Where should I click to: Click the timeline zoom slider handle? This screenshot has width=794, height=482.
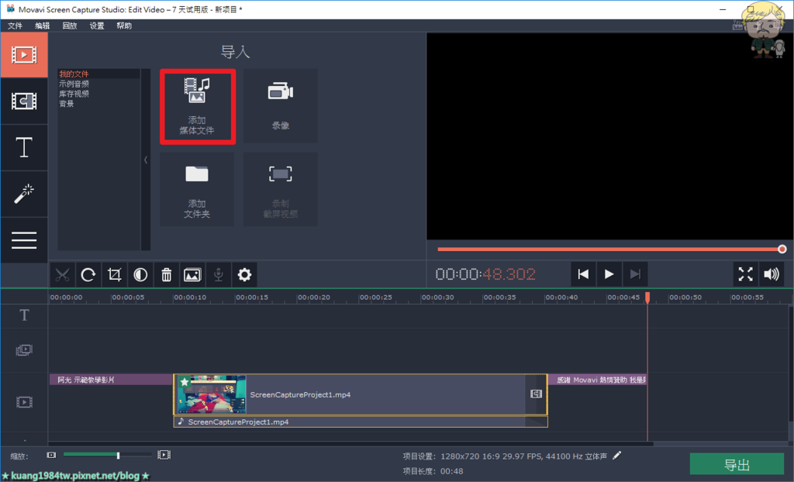(x=118, y=456)
